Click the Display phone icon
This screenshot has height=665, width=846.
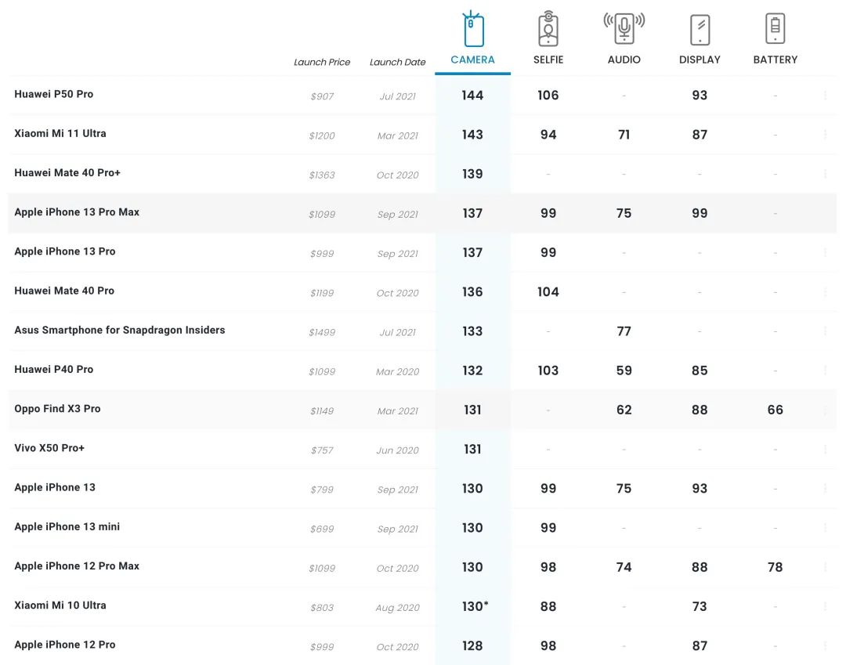pyautogui.click(x=700, y=30)
